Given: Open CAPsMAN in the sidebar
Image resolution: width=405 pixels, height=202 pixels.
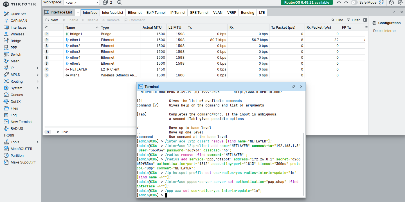Looking at the screenshot, I should coord(19,21).
